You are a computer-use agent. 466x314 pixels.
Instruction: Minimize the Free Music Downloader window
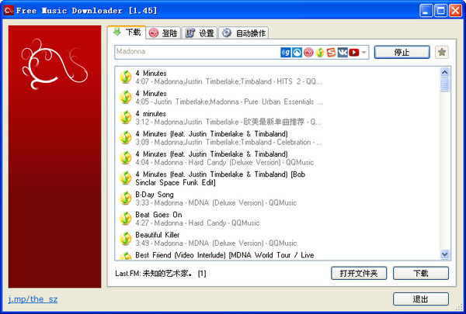tap(426, 11)
